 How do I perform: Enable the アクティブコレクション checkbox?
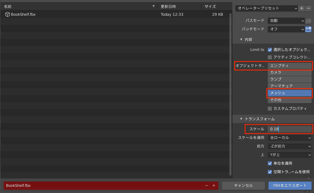tap(270, 57)
